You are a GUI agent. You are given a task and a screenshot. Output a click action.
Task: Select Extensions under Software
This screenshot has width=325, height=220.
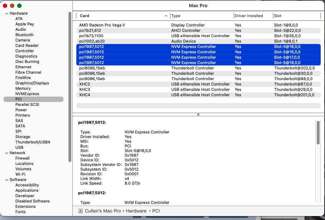pyautogui.click(x=25, y=207)
